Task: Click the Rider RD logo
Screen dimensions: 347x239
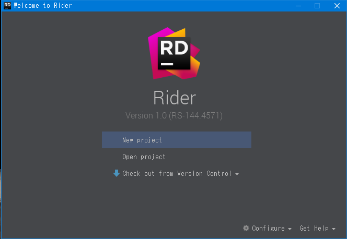Action: [x=174, y=53]
